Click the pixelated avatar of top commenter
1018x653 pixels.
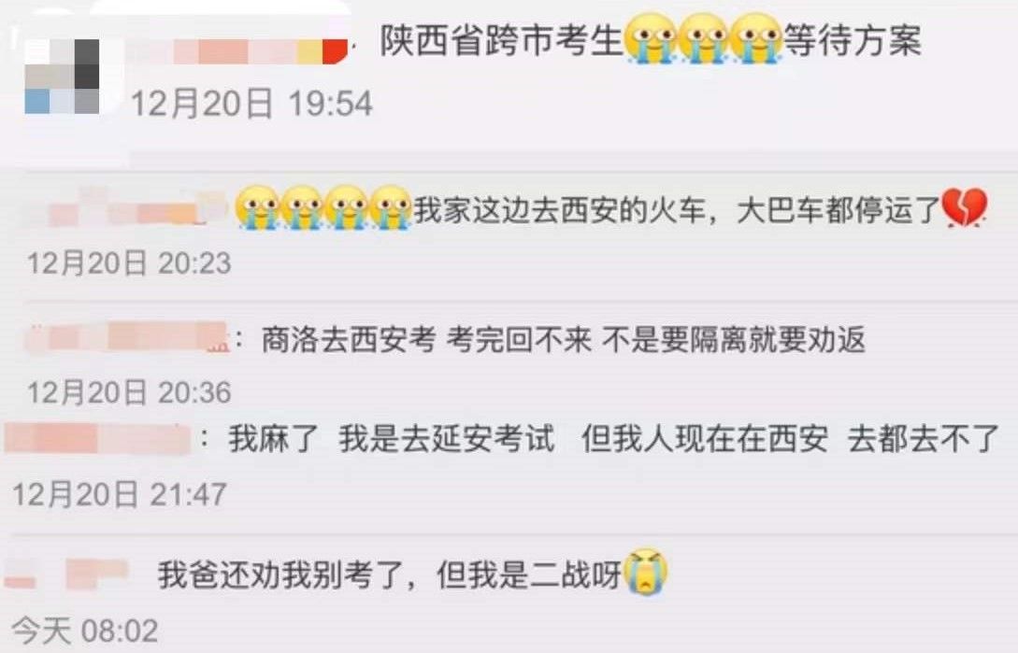tap(63, 77)
